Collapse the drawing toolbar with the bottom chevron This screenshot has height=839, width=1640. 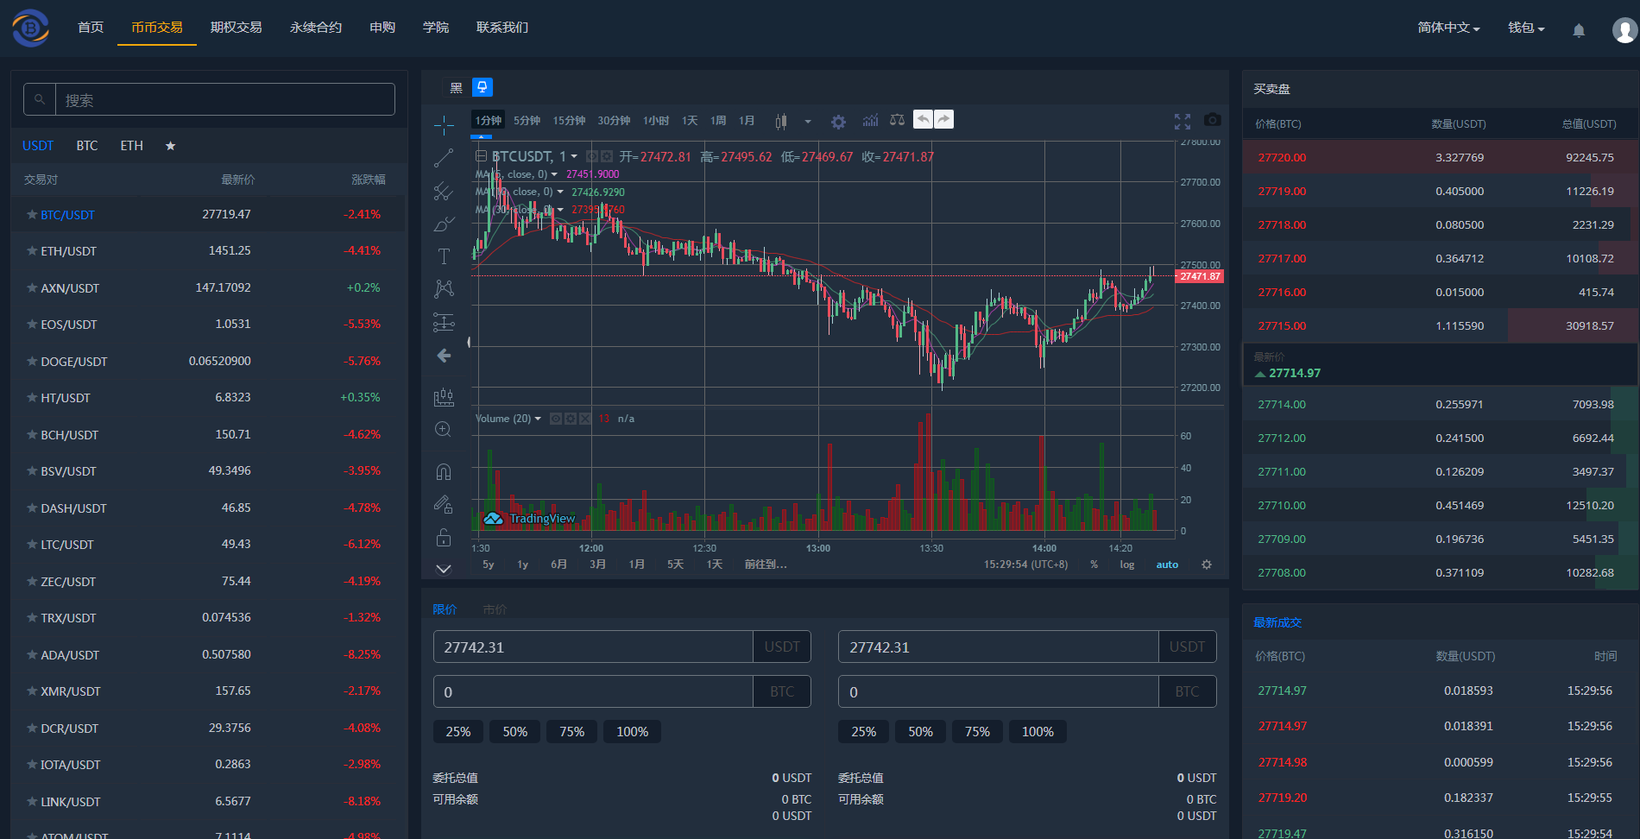pyautogui.click(x=444, y=569)
